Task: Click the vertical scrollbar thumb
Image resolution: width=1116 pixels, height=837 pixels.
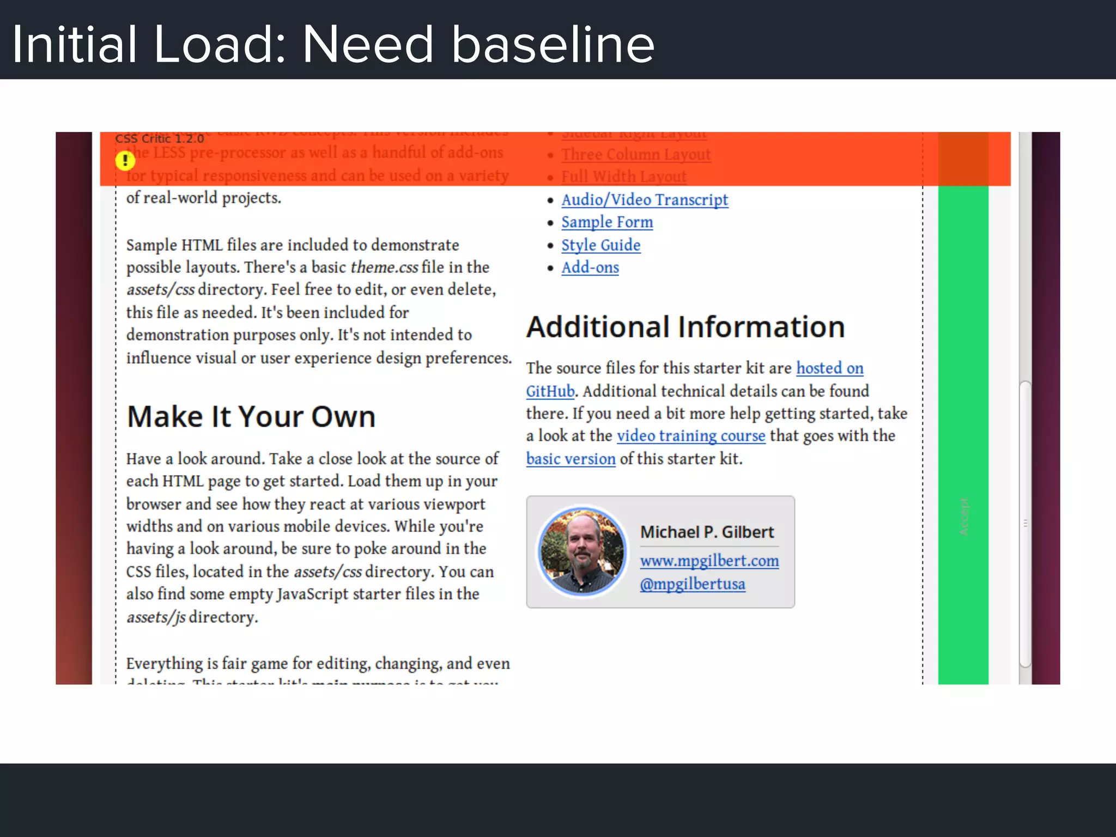Action: pyautogui.click(x=1025, y=523)
